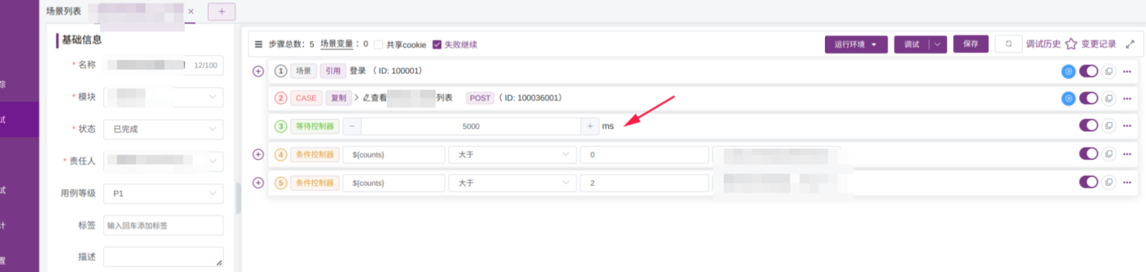Click the edit pencil icon in step 2
The width and height of the screenshot is (1146, 272).
click(x=366, y=98)
